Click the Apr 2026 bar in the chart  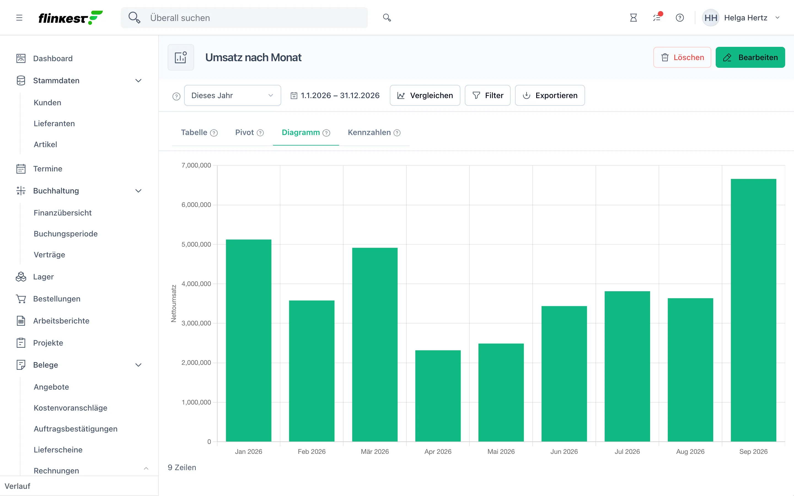tap(438, 396)
